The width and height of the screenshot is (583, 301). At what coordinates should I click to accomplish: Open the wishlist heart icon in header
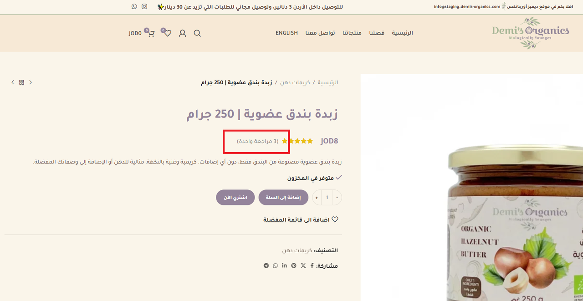168,33
